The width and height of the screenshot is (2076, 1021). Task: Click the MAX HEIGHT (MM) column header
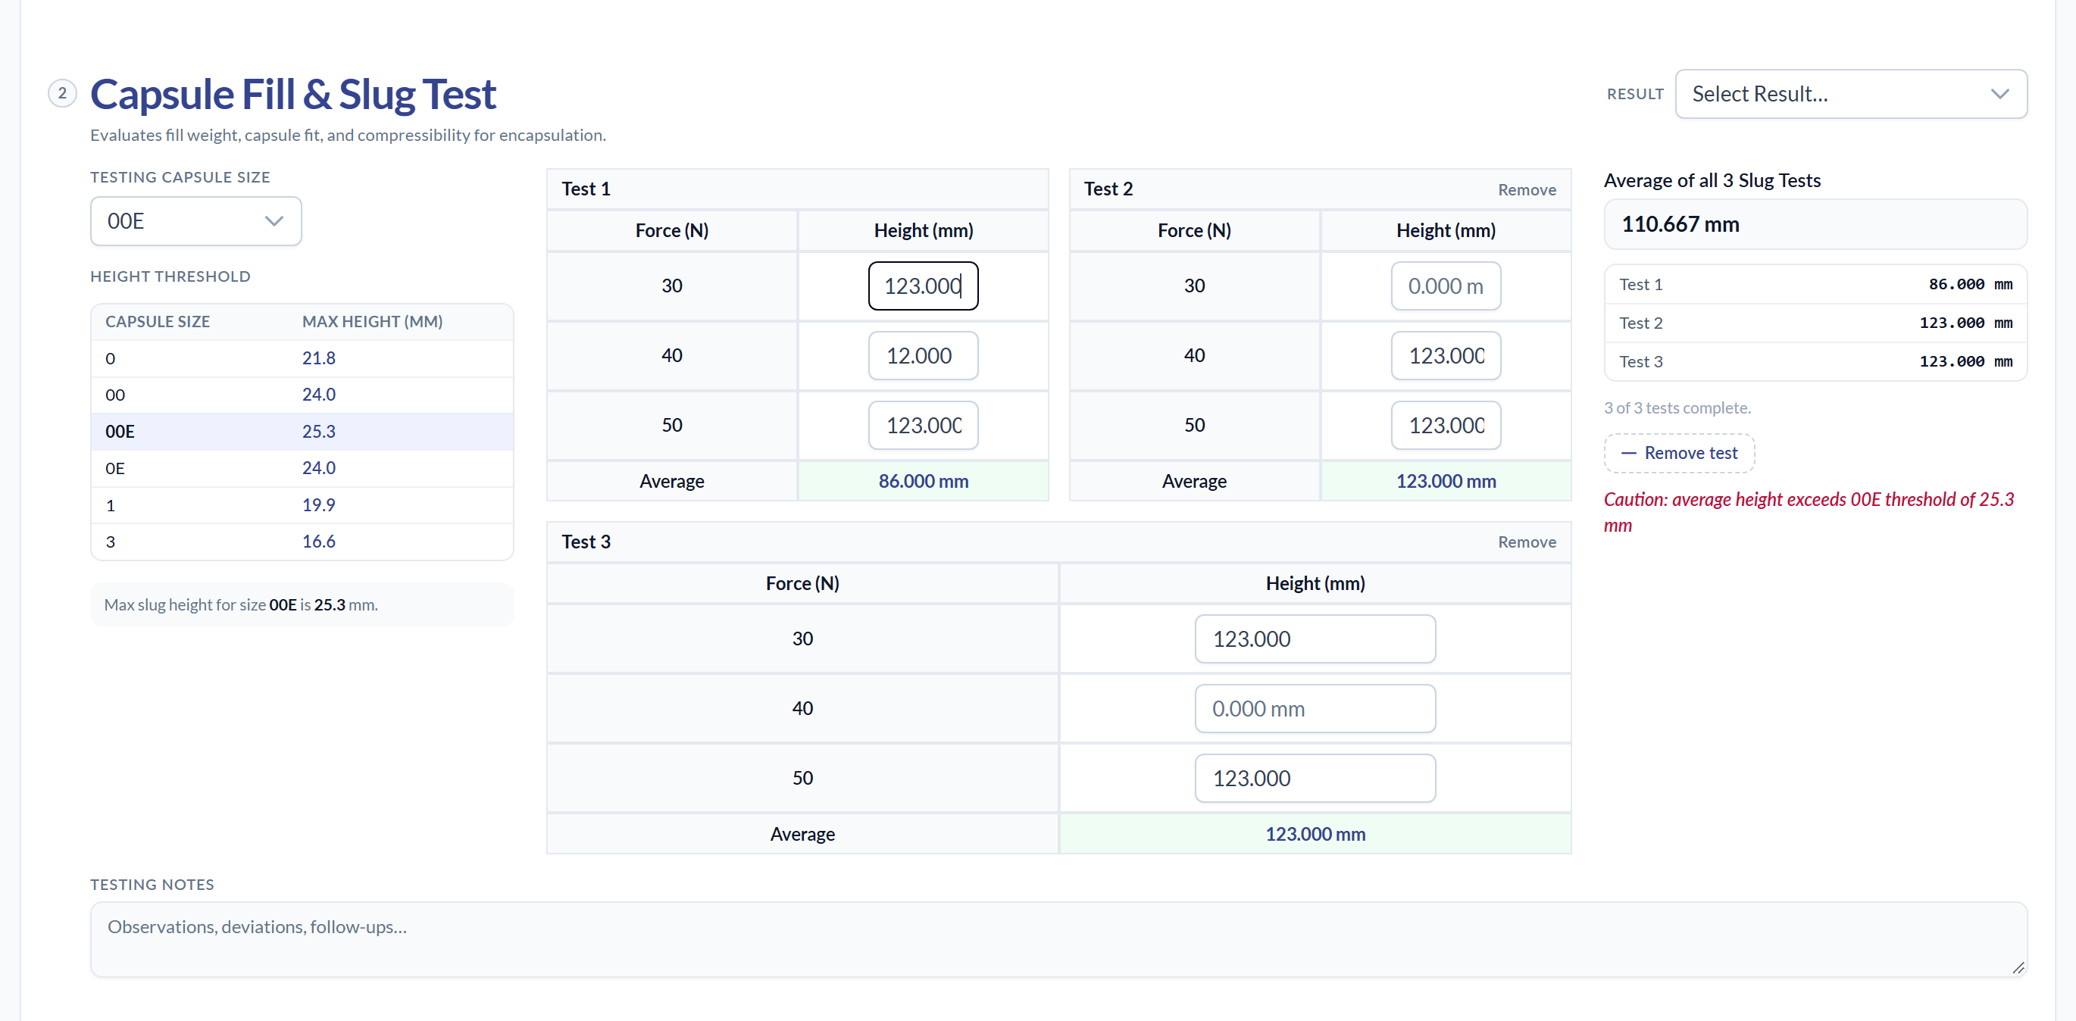click(372, 322)
